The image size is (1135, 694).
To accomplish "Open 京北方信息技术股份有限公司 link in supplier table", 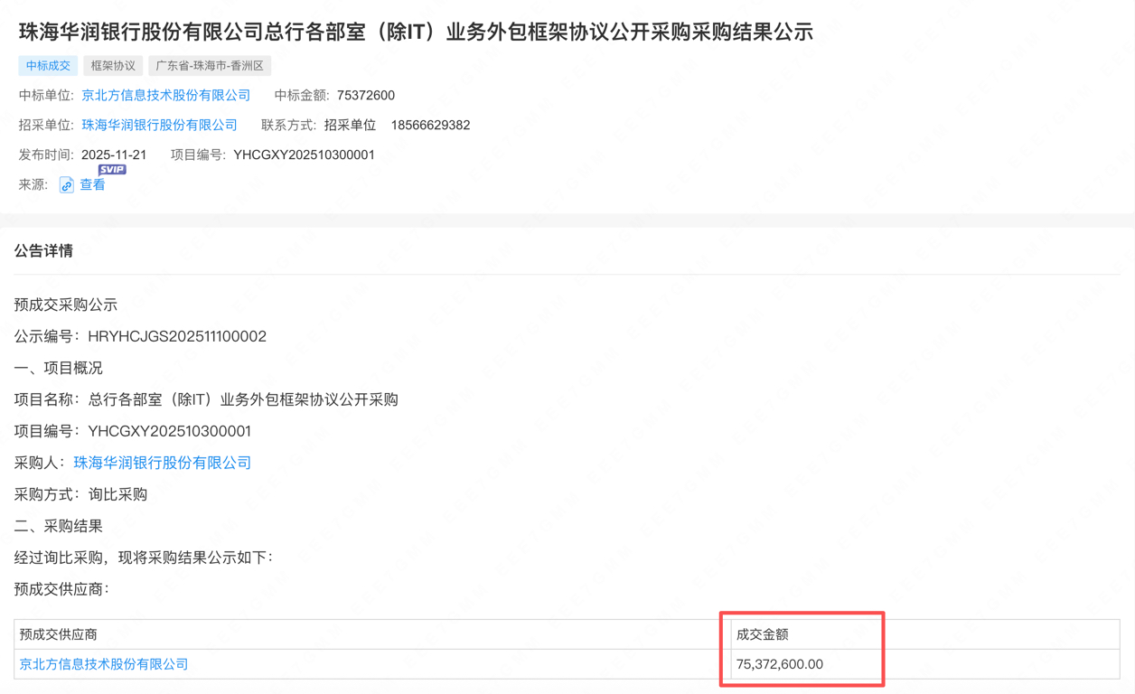I will [104, 664].
